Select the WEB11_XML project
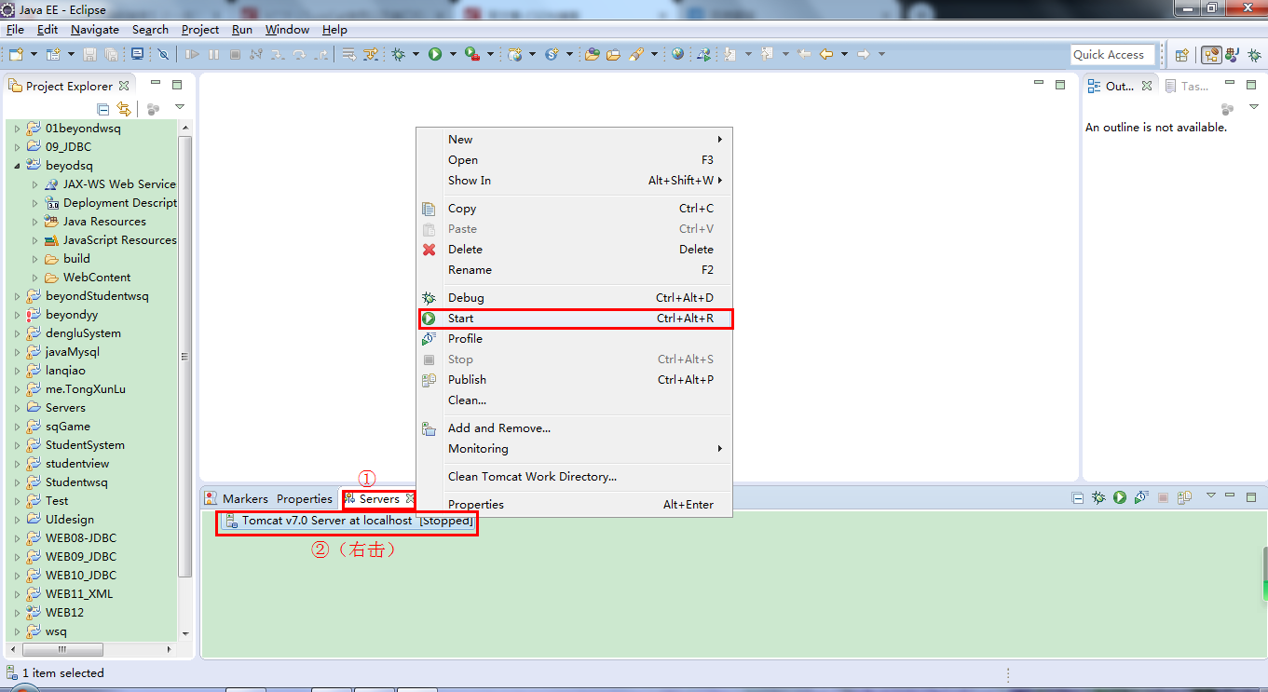This screenshot has height=692, width=1268. coord(79,594)
